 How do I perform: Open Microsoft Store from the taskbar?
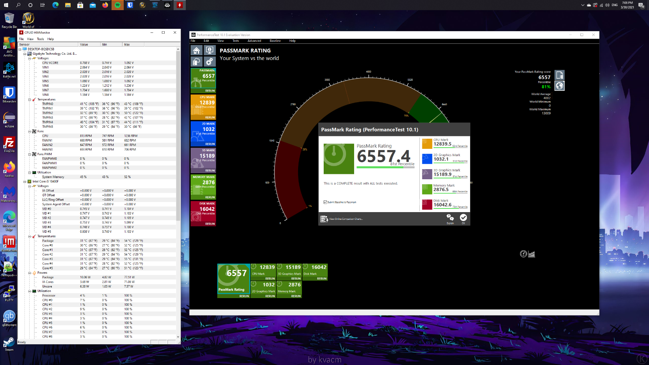pos(80,5)
